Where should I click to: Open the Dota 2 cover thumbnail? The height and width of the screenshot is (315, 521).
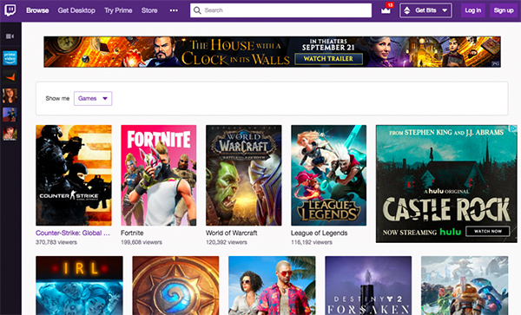465,285
